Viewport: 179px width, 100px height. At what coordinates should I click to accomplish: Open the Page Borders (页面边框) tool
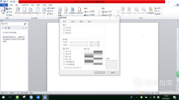coord(79,11)
